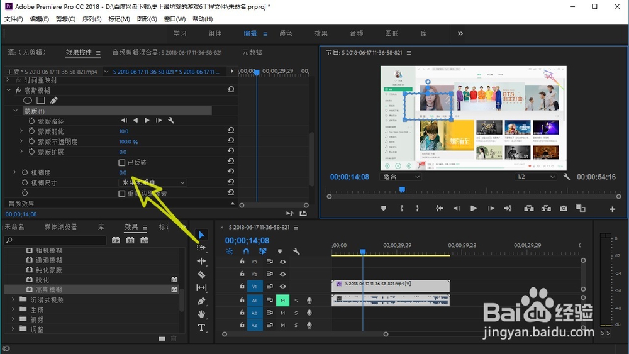Add marker in program monitor

point(384,209)
